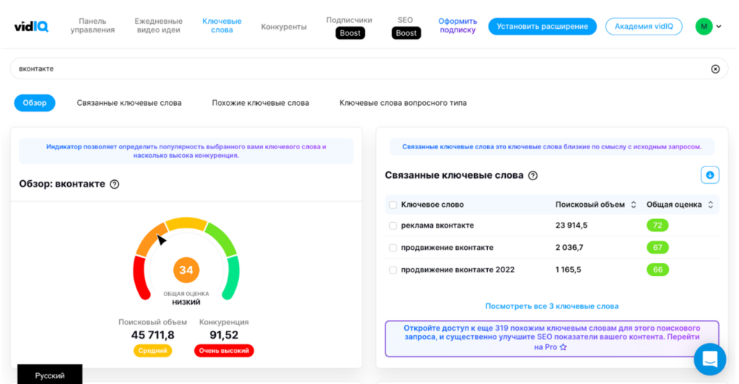739x384 pixels.
Task: Click the Boost badge under Подписчики
Action: pyautogui.click(x=350, y=33)
